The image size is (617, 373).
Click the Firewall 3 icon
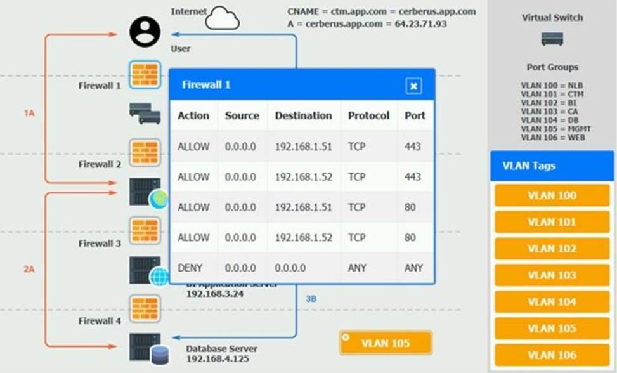coord(145,231)
